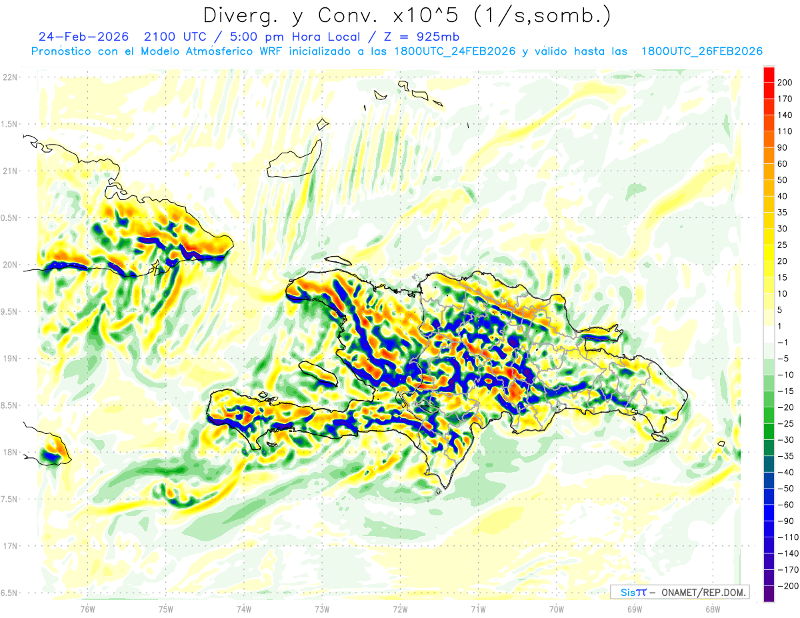The height and width of the screenshot is (618, 800).
Task: Click the '71W' longitude label
Action: [x=477, y=608]
